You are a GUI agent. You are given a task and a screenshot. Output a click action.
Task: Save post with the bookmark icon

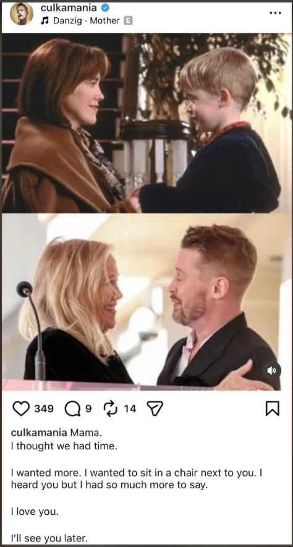(x=273, y=409)
